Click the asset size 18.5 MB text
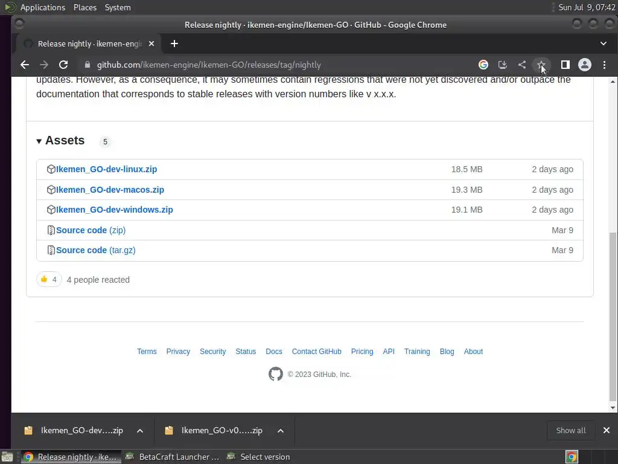618x464 pixels. (x=467, y=169)
